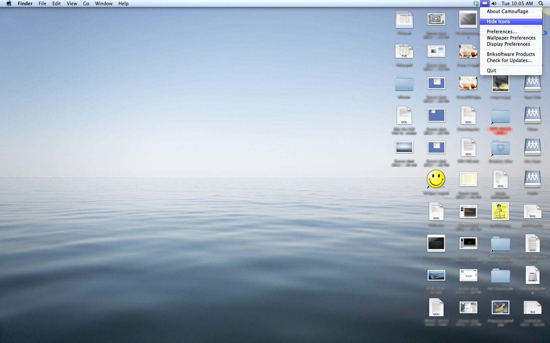Click Check for Updates... menu item
Image resolution: width=550 pixels, height=343 pixels.
click(509, 60)
